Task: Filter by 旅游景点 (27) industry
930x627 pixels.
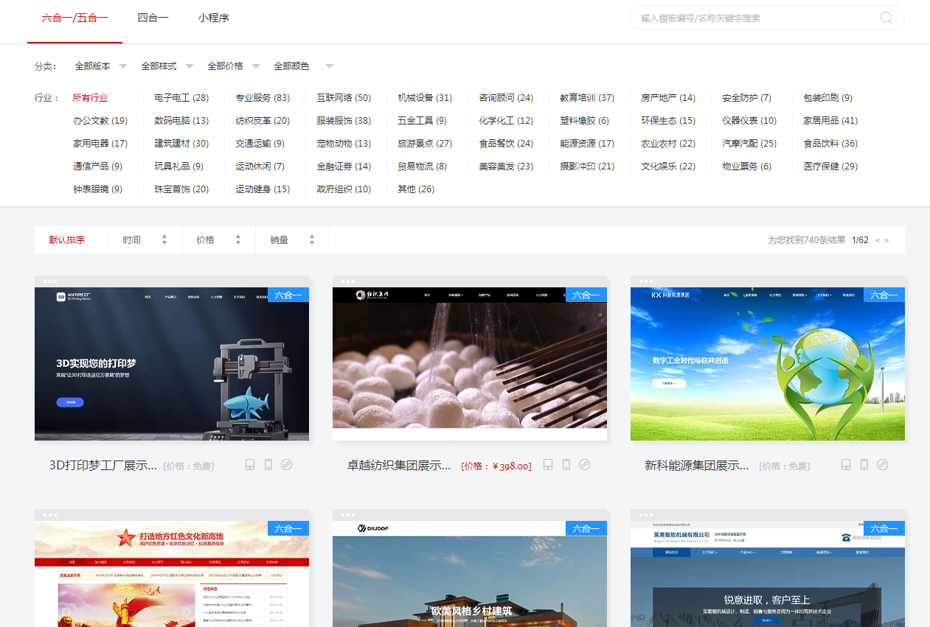Action: coord(425,143)
